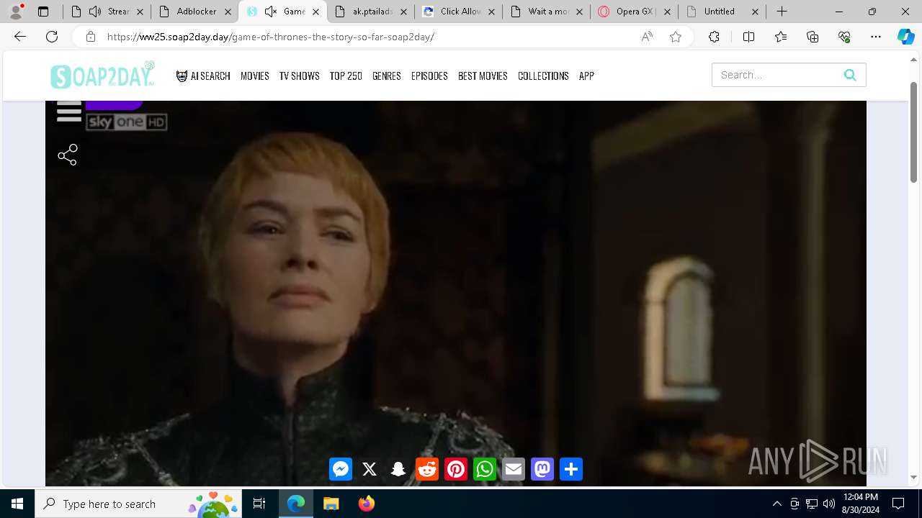
Task: Share on Snapchat
Action: [398, 469]
